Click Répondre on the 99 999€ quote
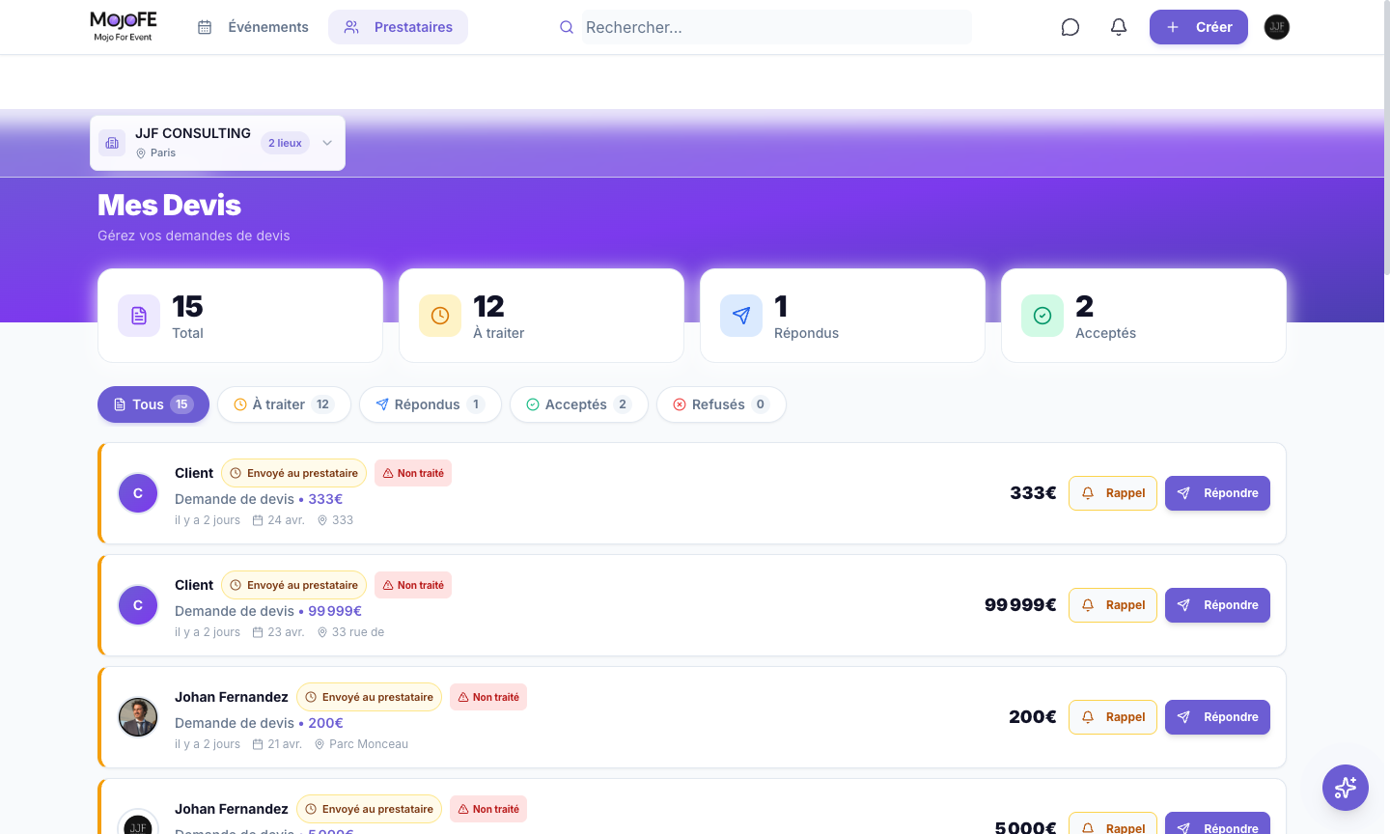1390x834 pixels. [1217, 605]
